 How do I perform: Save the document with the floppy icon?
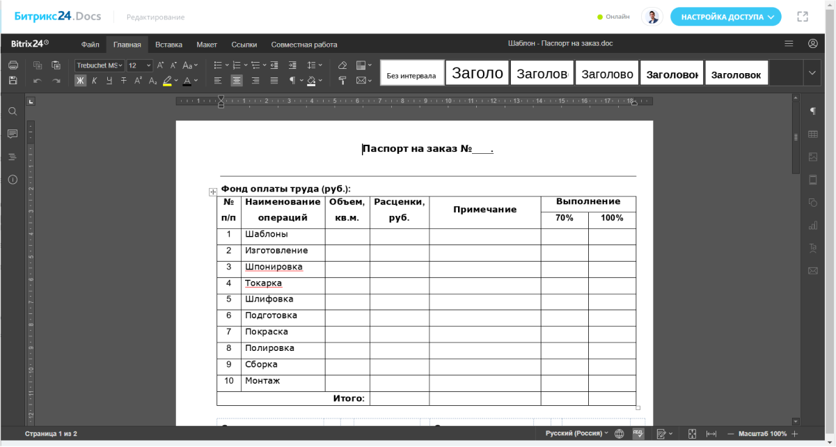tap(13, 81)
